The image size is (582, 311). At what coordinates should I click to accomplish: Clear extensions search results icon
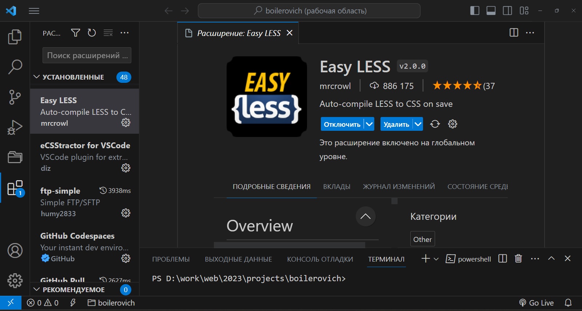[108, 33]
